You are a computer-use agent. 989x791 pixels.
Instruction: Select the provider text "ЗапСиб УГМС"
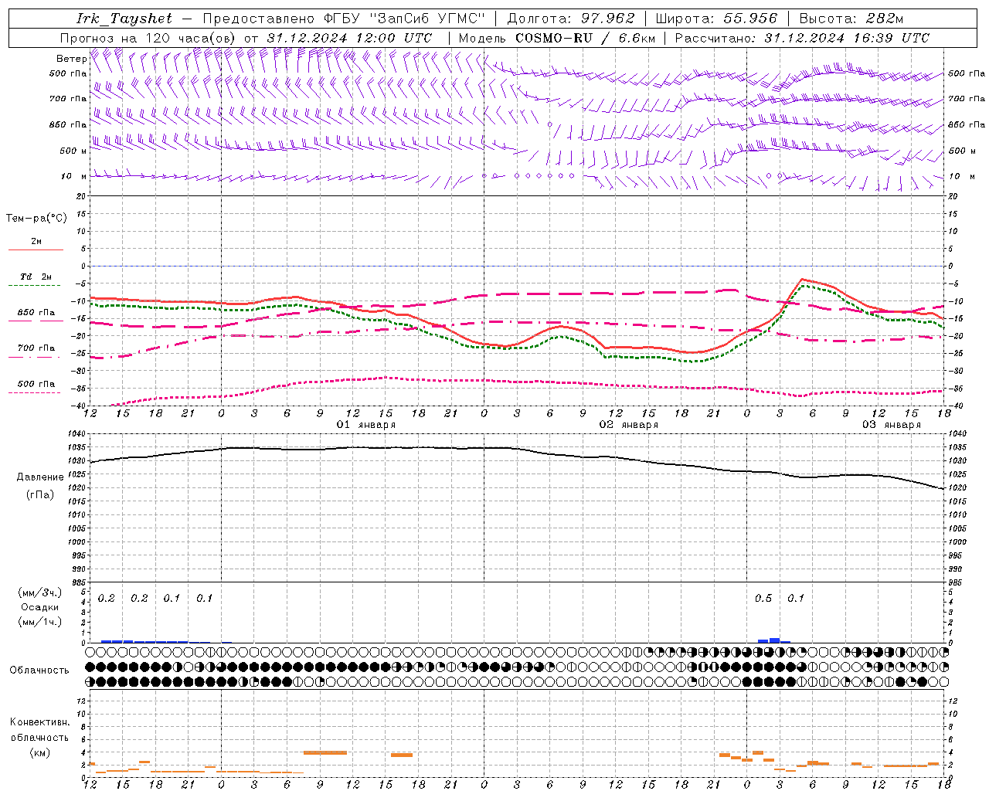(x=427, y=19)
